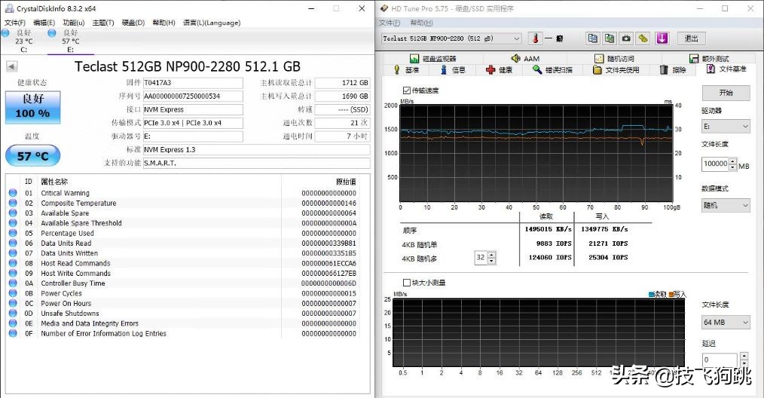Click the copy text to clipboard icon
Viewport: 764px width, 398px height.
click(593, 38)
